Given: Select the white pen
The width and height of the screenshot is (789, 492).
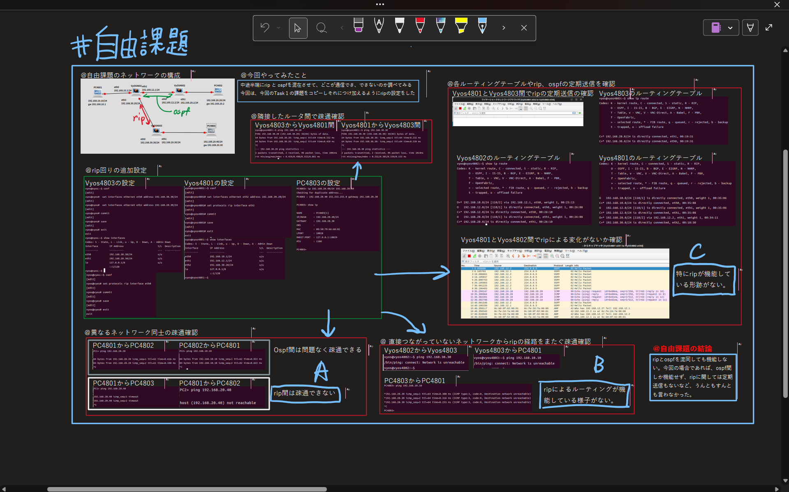Looking at the screenshot, I should click(399, 25).
